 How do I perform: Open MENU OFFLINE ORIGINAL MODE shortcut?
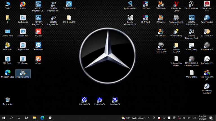192,61
